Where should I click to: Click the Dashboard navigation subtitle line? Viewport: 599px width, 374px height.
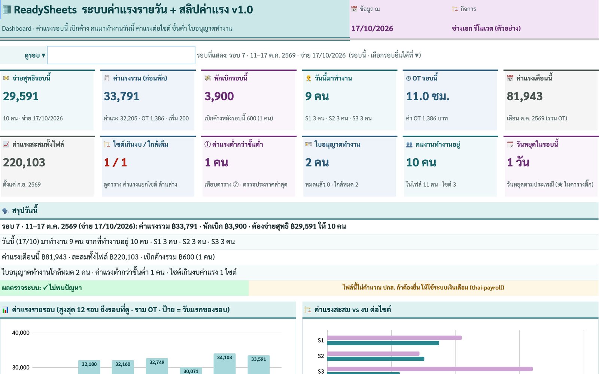click(x=117, y=28)
